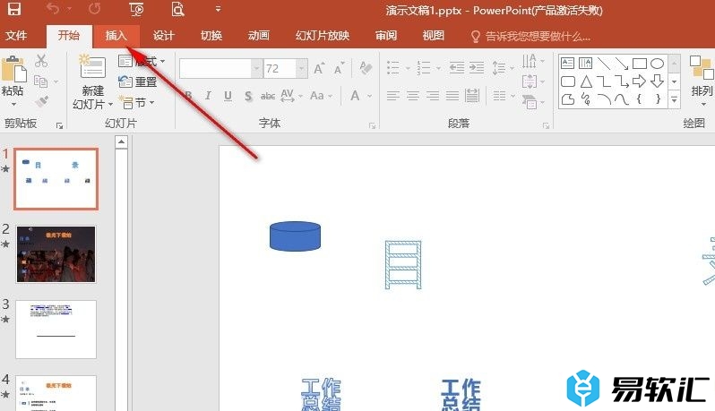The image size is (715, 411).
Task: Clear all formatting eraser icon
Action: [366, 68]
